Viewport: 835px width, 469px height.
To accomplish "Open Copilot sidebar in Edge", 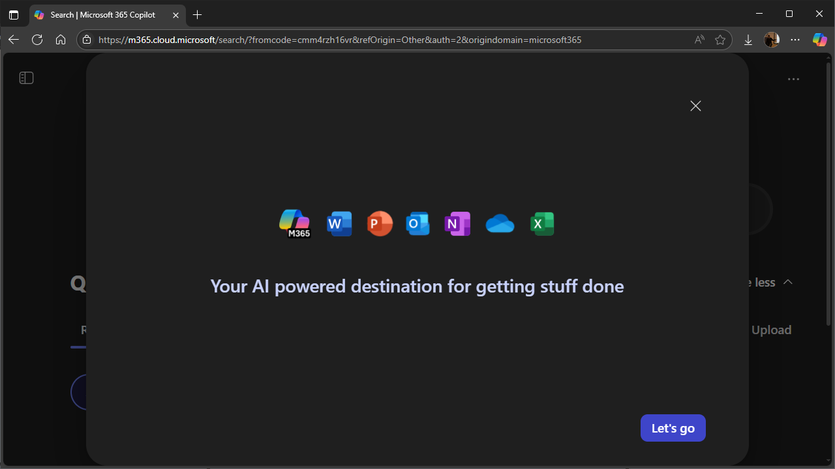I will point(819,40).
